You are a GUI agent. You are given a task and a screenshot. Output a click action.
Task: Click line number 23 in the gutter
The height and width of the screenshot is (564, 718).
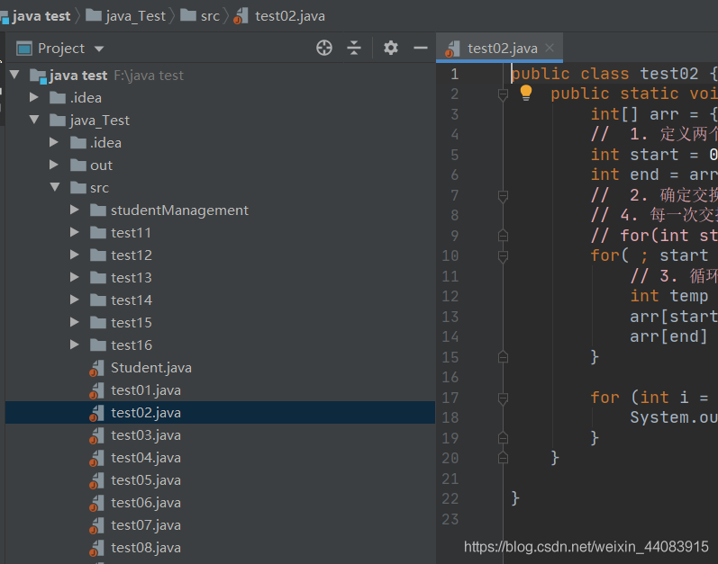[450, 519]
